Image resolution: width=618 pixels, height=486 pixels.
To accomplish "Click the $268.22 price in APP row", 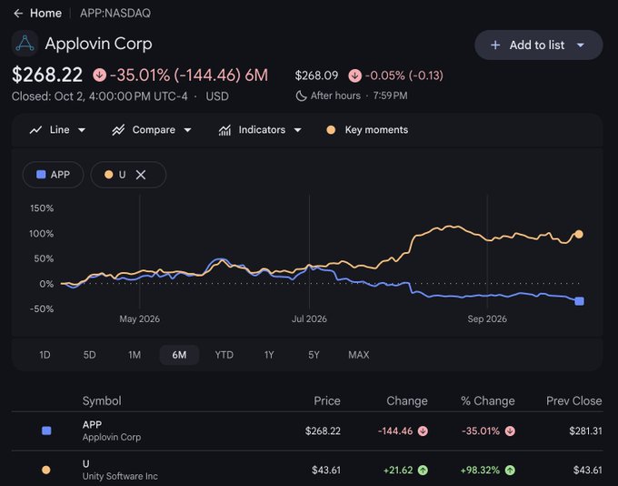I will tap(323, 430).
